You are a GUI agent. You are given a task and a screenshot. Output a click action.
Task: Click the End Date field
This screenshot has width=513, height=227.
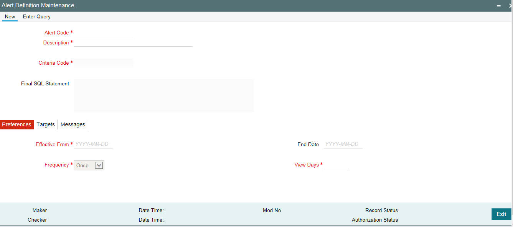pos(343,144)
